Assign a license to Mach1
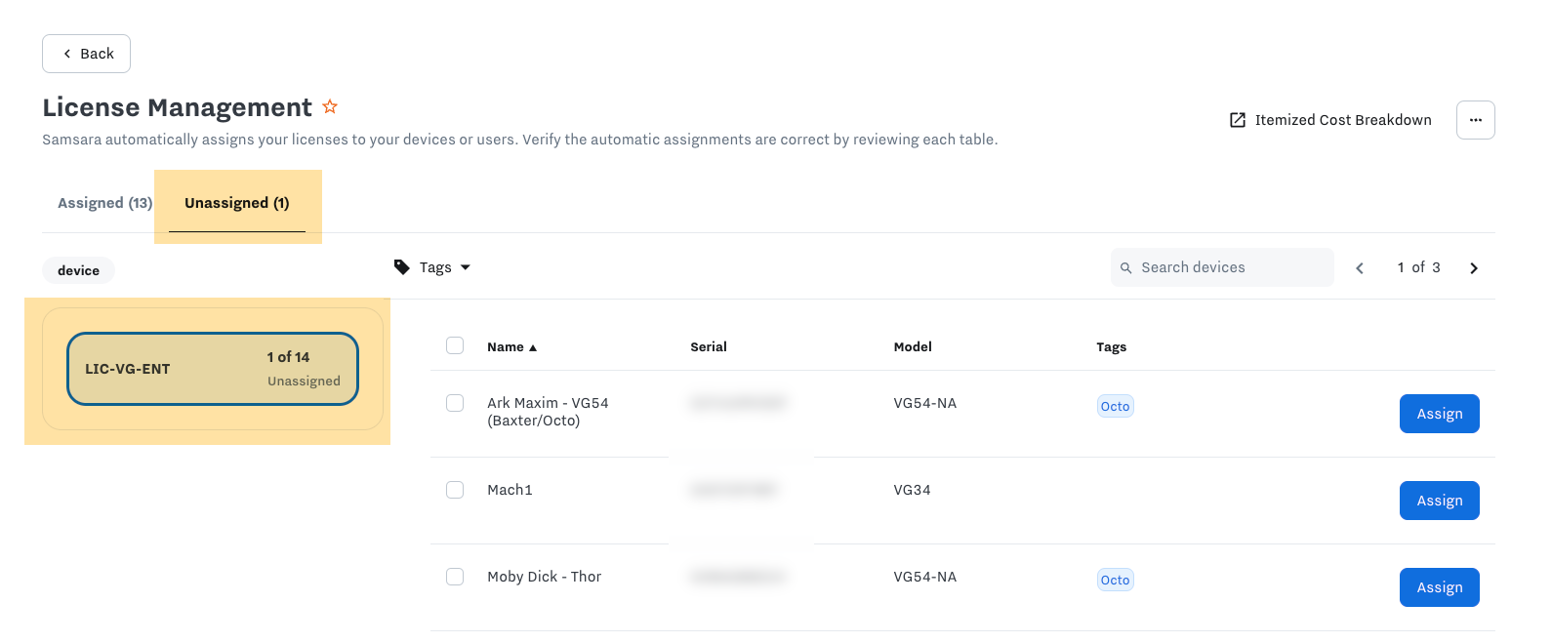The width and height of the screenshot is (1552, 643). click(1439, 501)
